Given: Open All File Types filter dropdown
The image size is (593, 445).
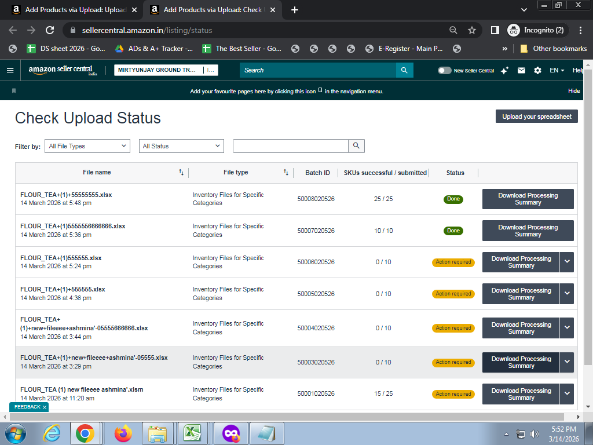Looking at the screenshot, I should pos(87,146).
